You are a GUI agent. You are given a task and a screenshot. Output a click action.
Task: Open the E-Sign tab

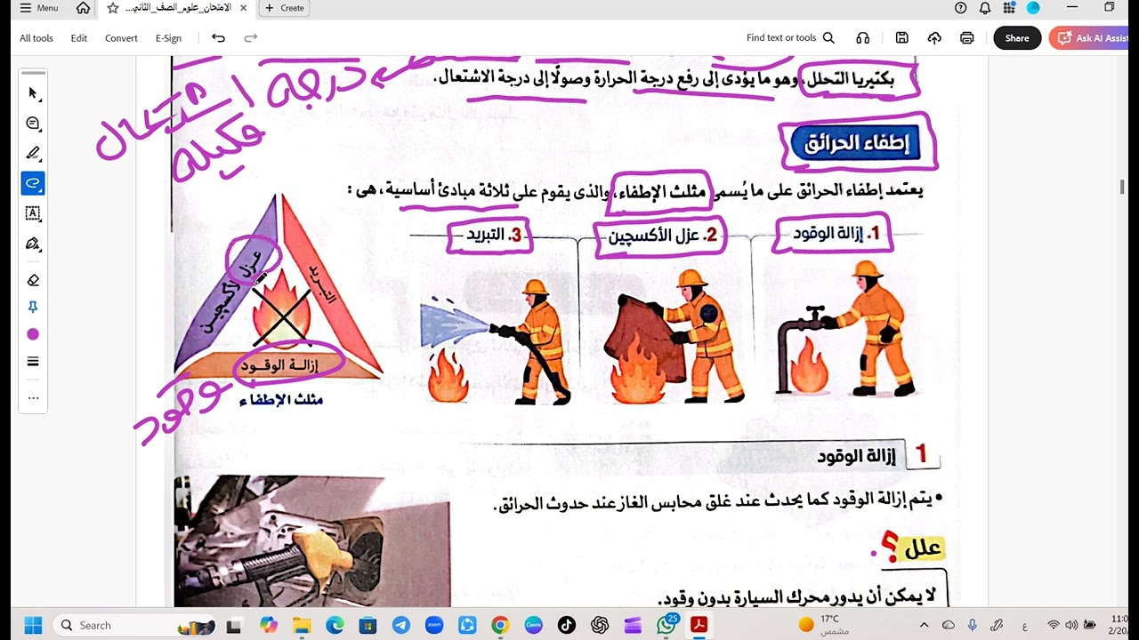168,38
